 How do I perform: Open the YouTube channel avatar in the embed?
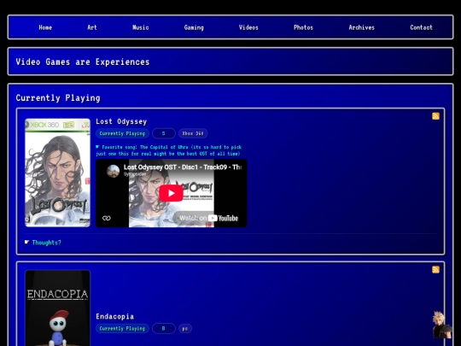point(114,171)
